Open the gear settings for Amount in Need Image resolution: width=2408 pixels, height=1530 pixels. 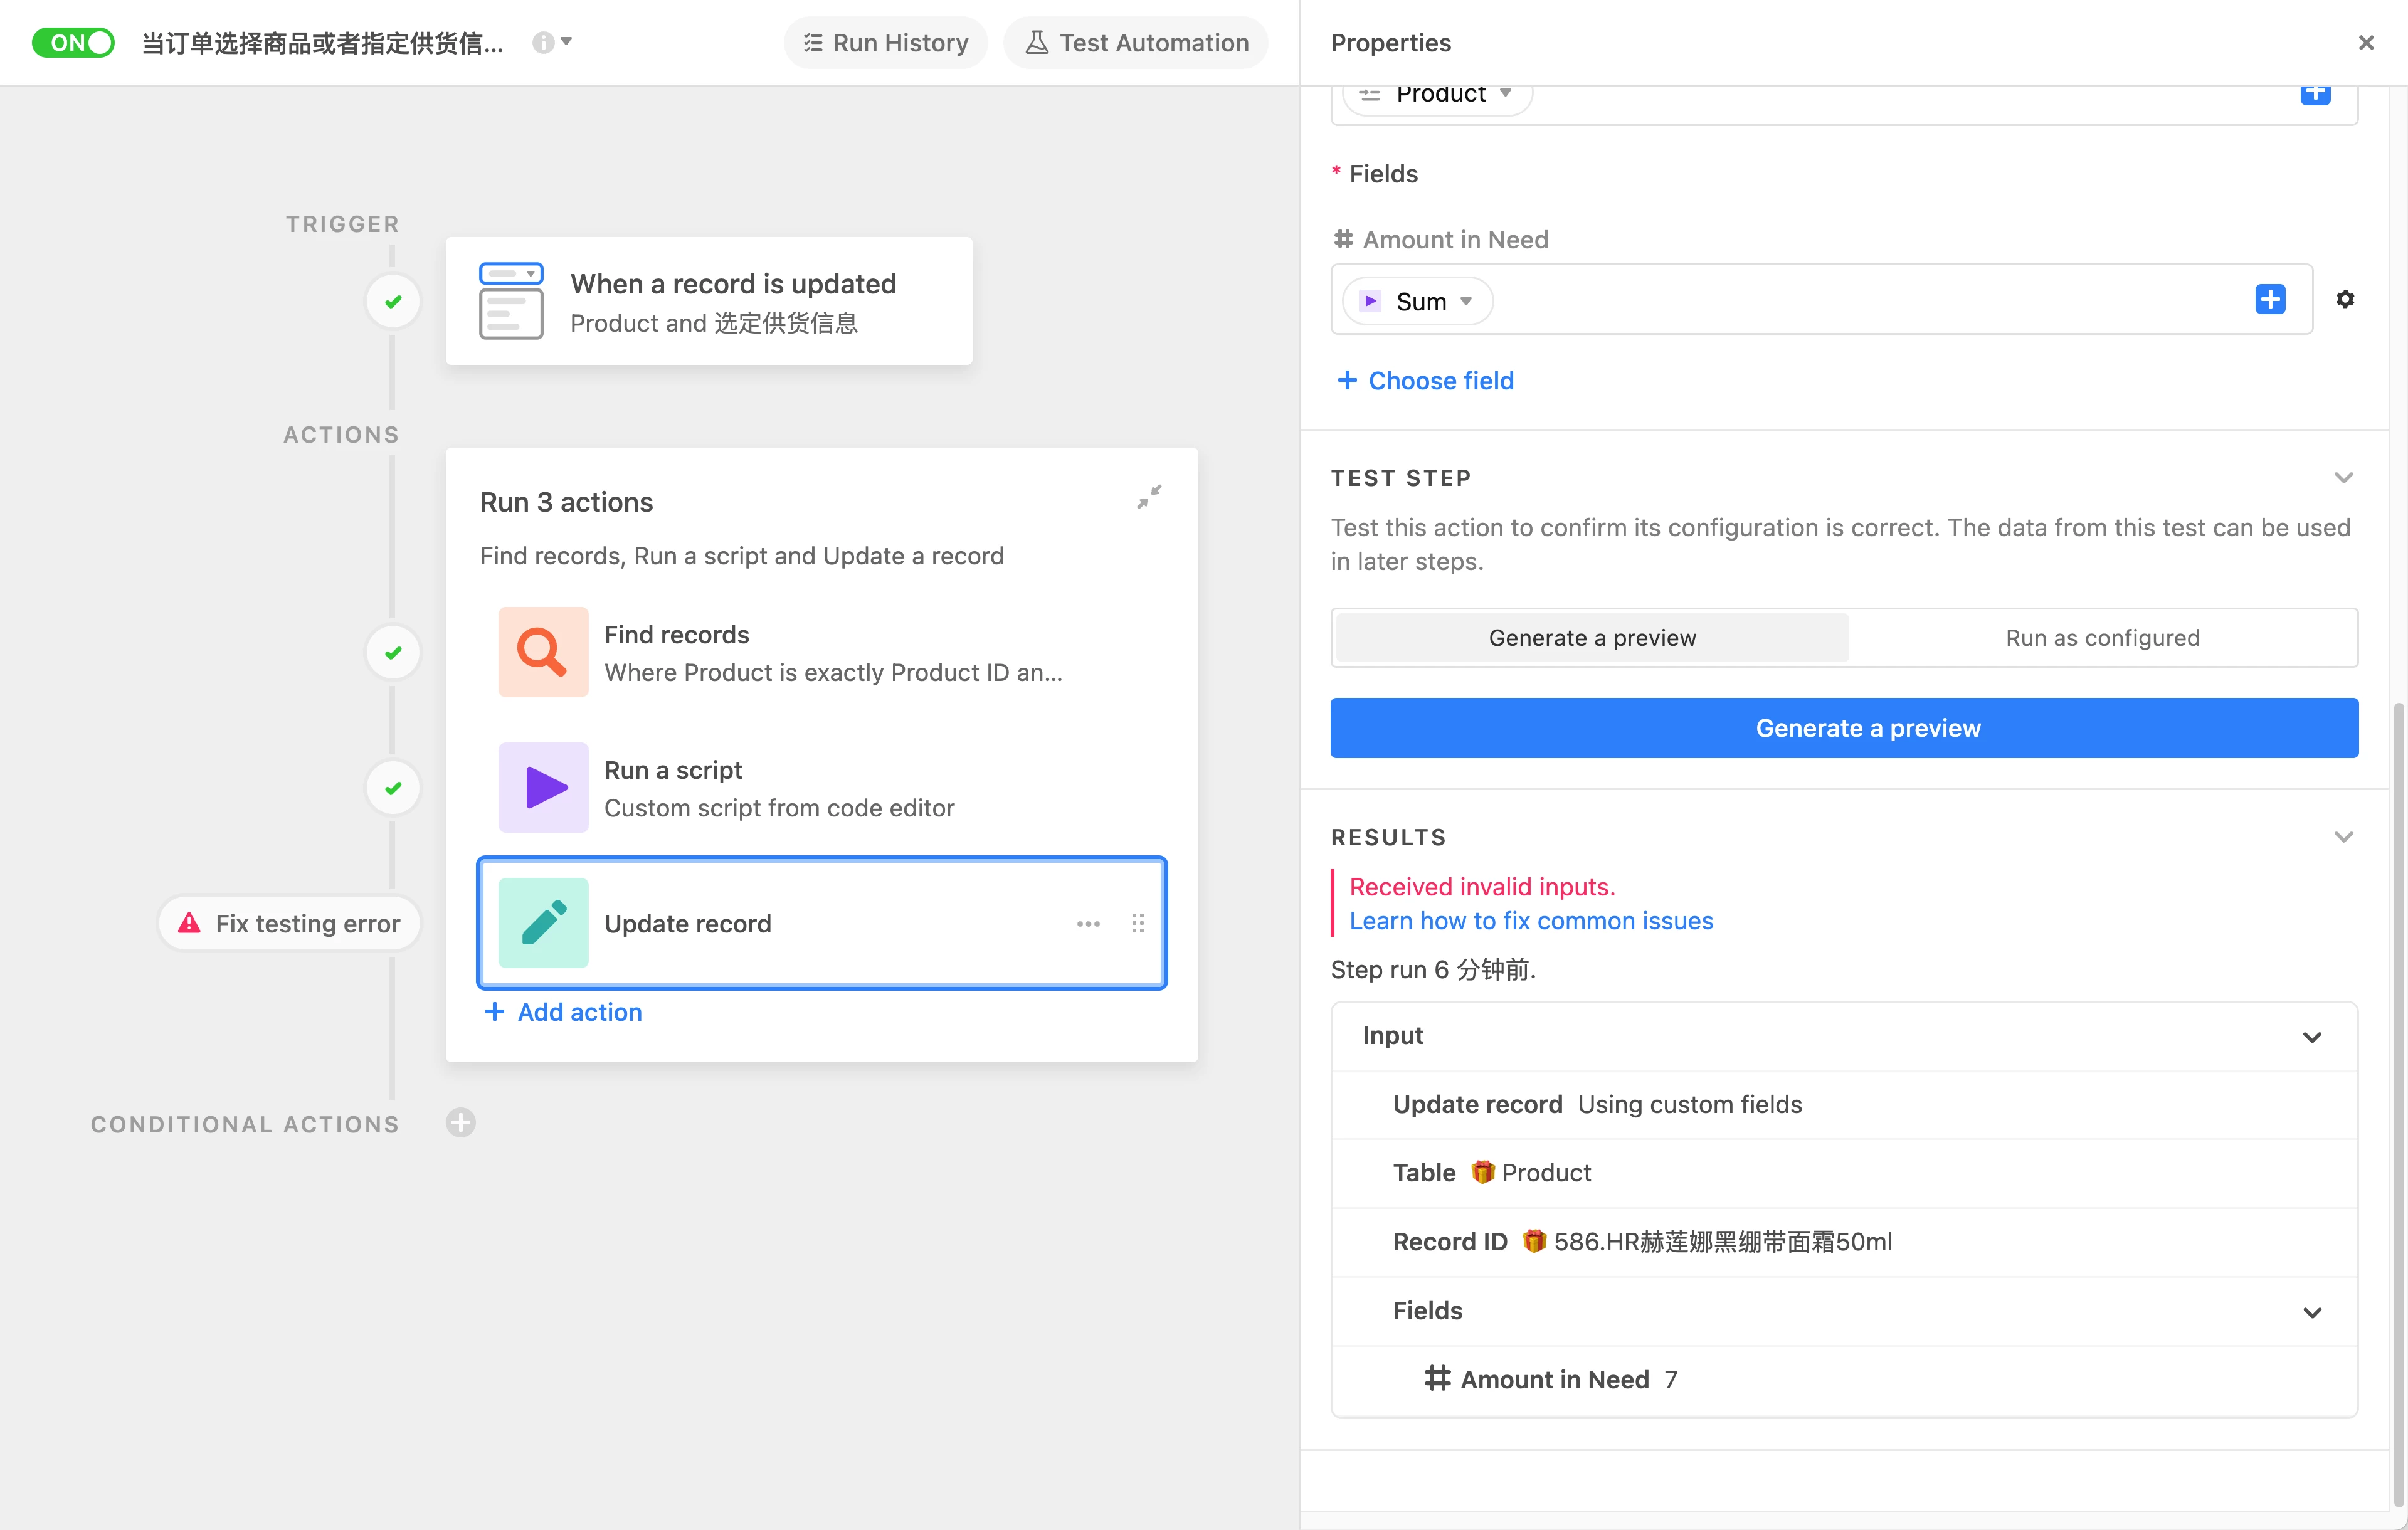pyautogui.click(x=2345, y=299)
